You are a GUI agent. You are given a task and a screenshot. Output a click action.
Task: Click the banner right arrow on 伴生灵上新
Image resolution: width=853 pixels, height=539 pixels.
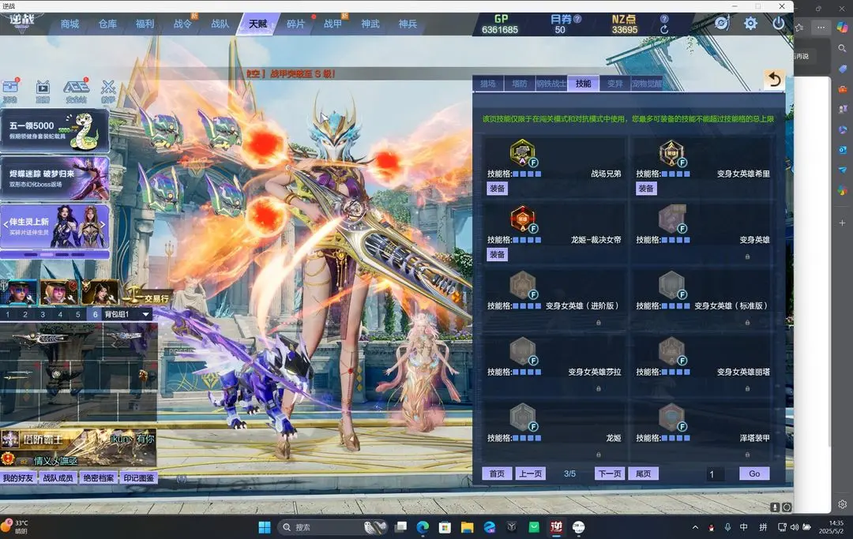(103, 224)
